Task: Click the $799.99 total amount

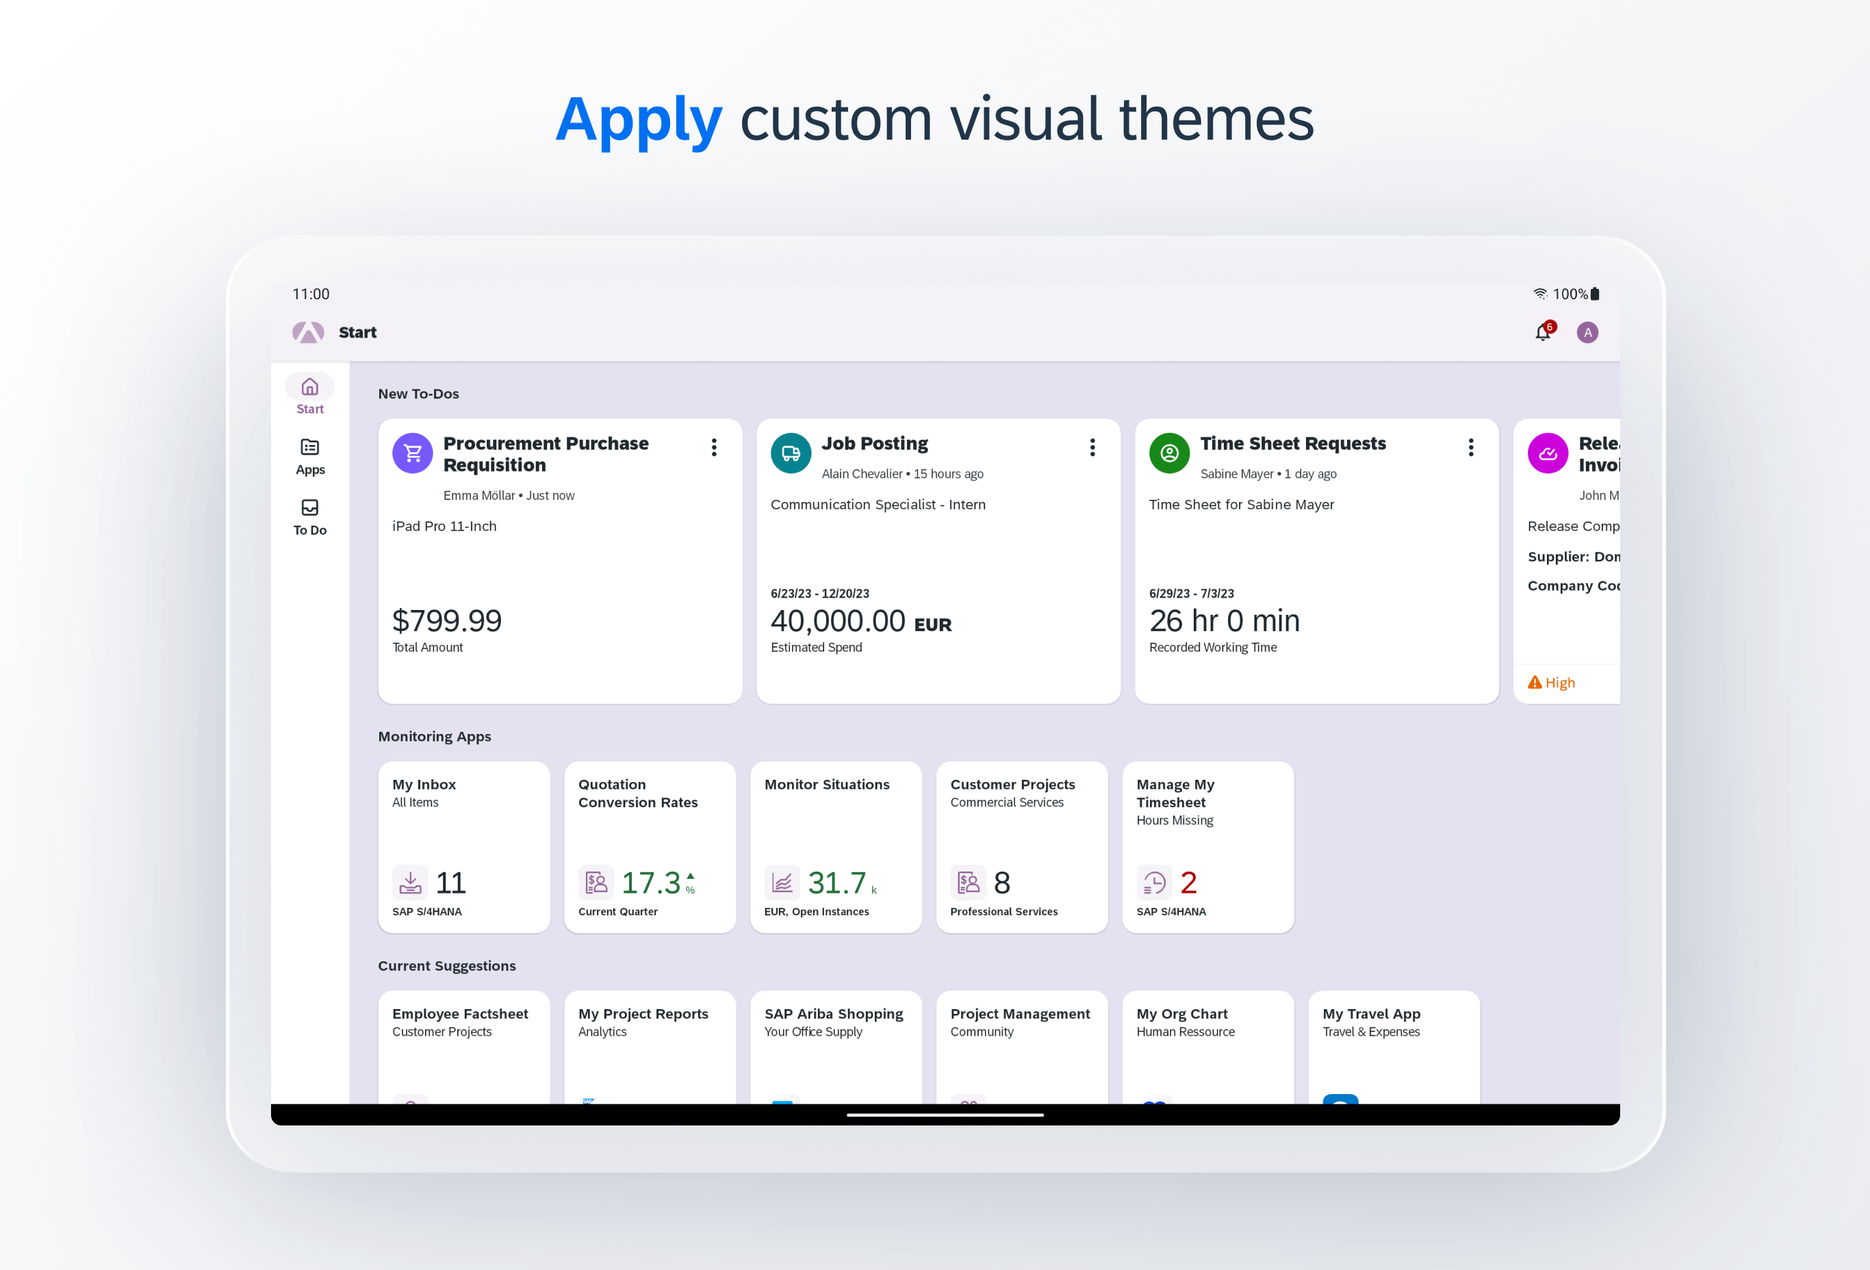Action: coord(446,620)
